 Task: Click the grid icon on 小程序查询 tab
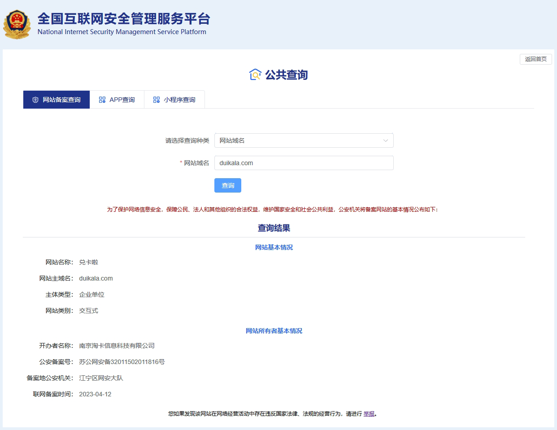(157, 100)
